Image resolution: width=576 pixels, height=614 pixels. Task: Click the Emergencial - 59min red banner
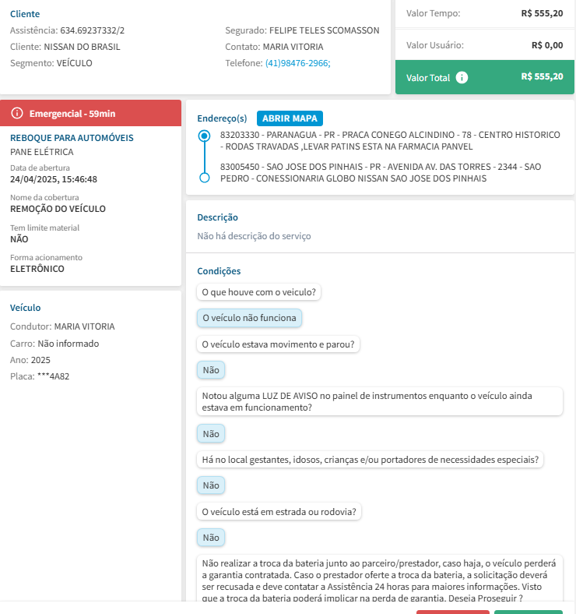(90, 114)
